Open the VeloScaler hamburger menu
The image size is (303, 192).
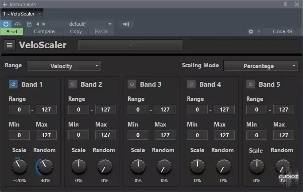(x=10, y=45)
